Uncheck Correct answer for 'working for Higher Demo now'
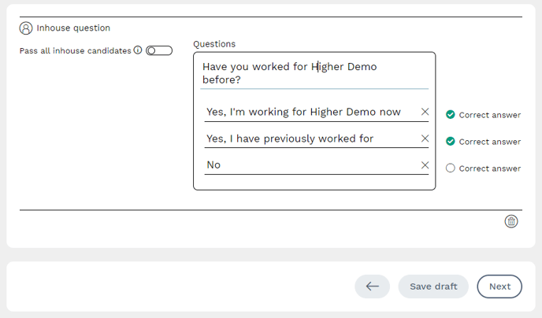The image size is (542, 318). (451, 115)
